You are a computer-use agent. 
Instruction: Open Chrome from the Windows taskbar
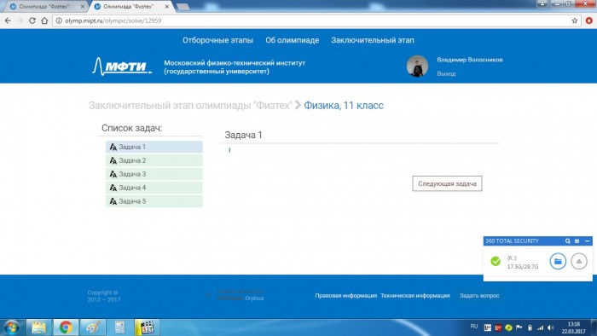click(66, 327)
